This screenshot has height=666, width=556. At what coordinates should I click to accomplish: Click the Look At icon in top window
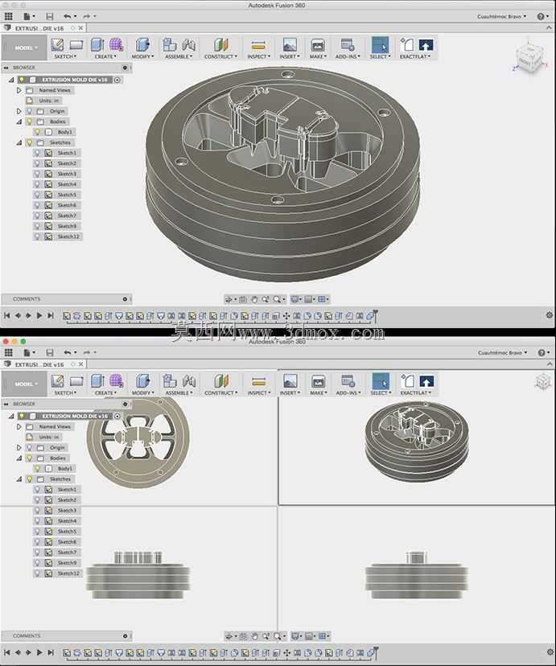click(x=242, y=299)
